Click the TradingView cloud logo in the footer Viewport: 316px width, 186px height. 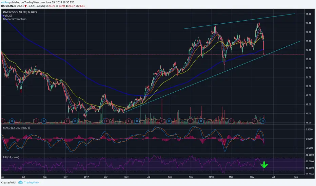pyautogui.click(x=20, y=182)
